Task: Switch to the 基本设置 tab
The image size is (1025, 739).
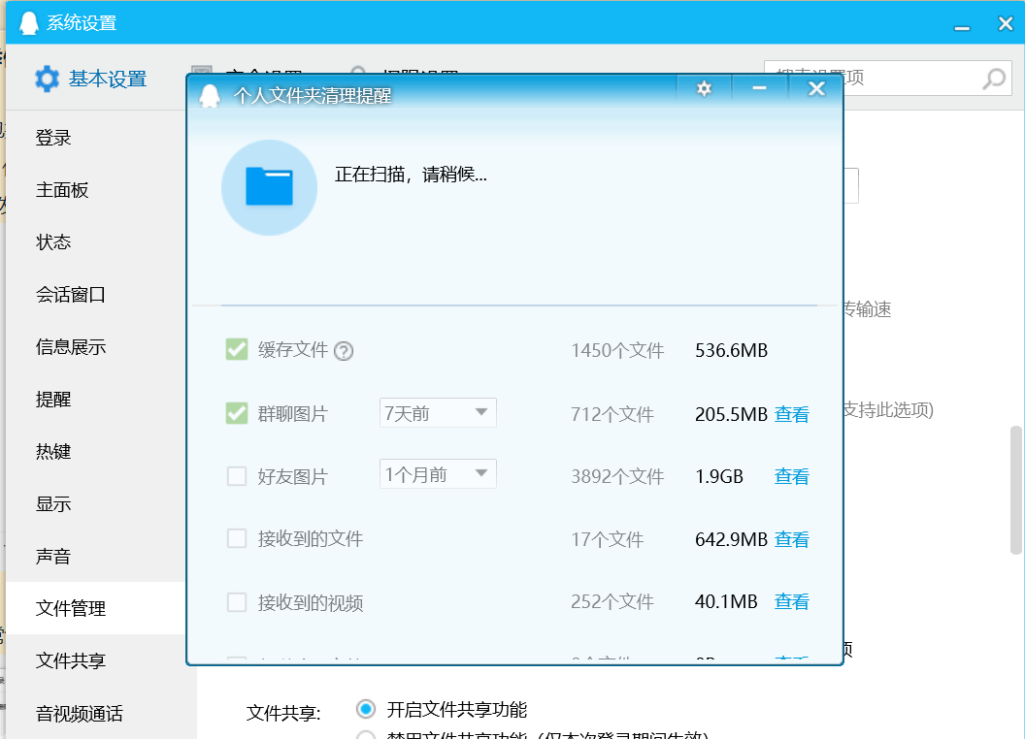Action: pos(91,80)
